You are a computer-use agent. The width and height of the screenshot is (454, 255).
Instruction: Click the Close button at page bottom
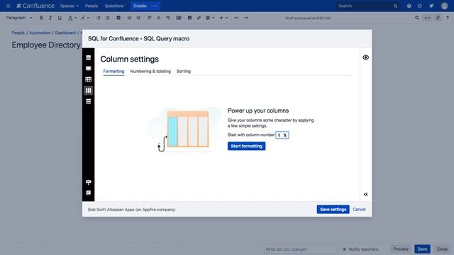pos(442,249)
